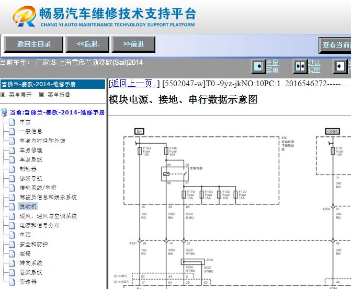Click the page icon beside 悬架系统
The width and height of the screenshot is (351, 289).
[x=12, y=272]
